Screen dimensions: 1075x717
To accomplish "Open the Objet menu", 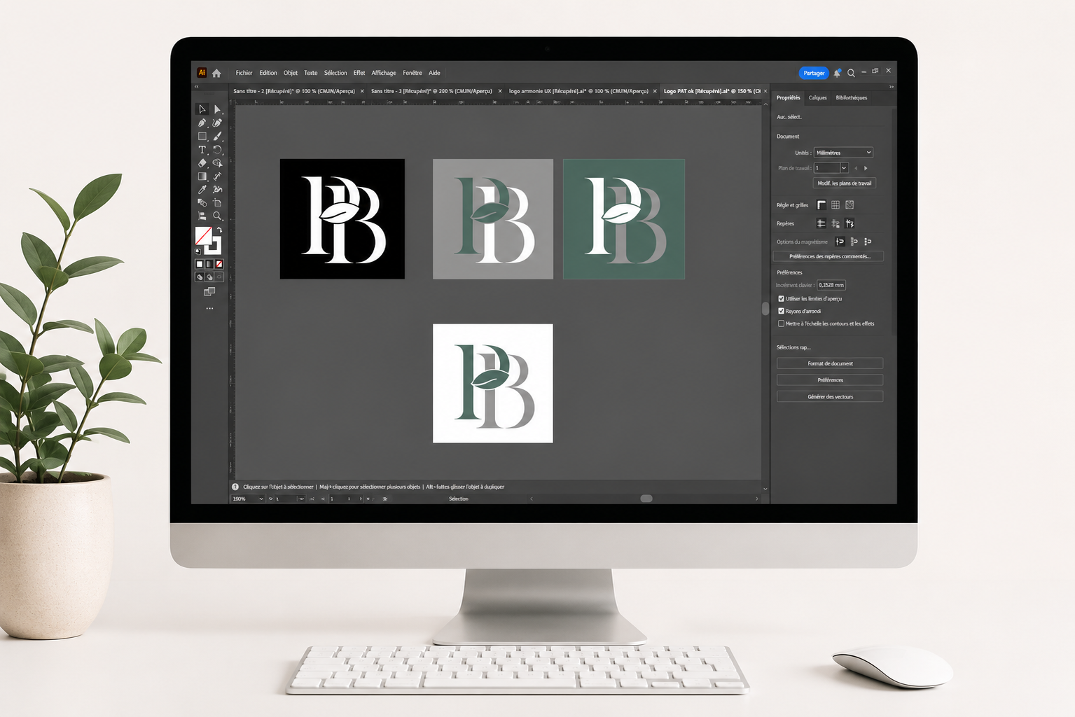I will (291, 73).
